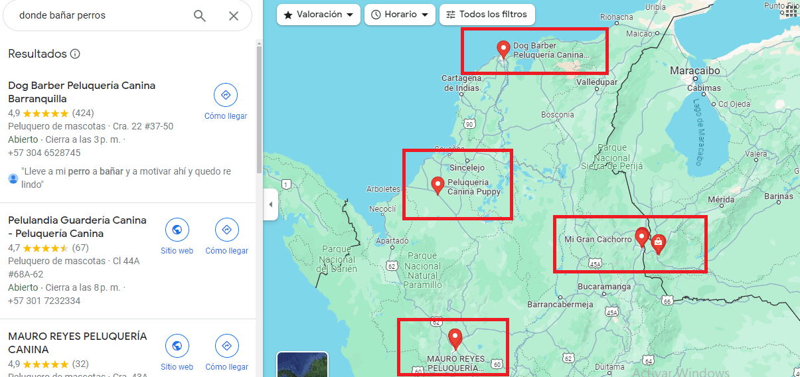Get directions to Pelulandia Guardería Canina

click(226, 230)
